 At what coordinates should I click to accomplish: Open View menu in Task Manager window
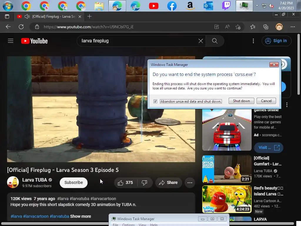point(143,225)
